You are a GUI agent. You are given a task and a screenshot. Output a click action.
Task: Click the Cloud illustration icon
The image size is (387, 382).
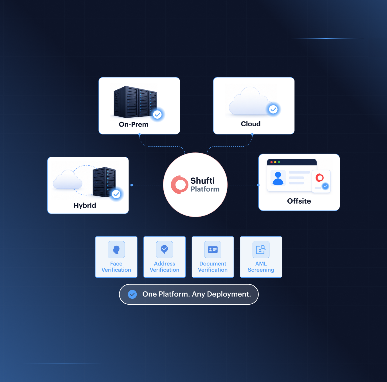[x=250, y=101]
